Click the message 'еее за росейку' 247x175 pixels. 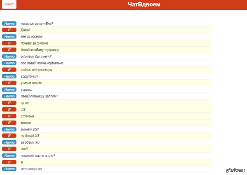point(32,37)
